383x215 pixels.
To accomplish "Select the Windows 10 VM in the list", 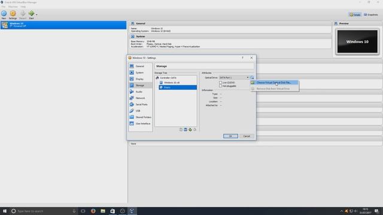I will (x=63, y=25).
